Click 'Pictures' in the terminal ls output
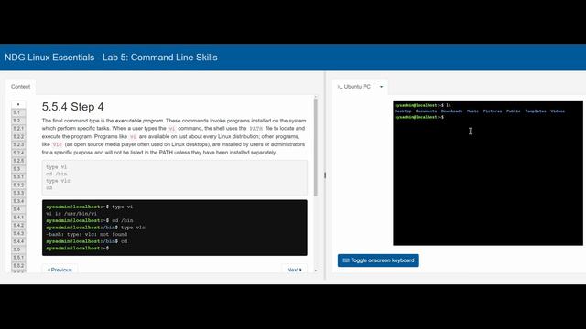The image size is (586, 329). coord(493,111)
